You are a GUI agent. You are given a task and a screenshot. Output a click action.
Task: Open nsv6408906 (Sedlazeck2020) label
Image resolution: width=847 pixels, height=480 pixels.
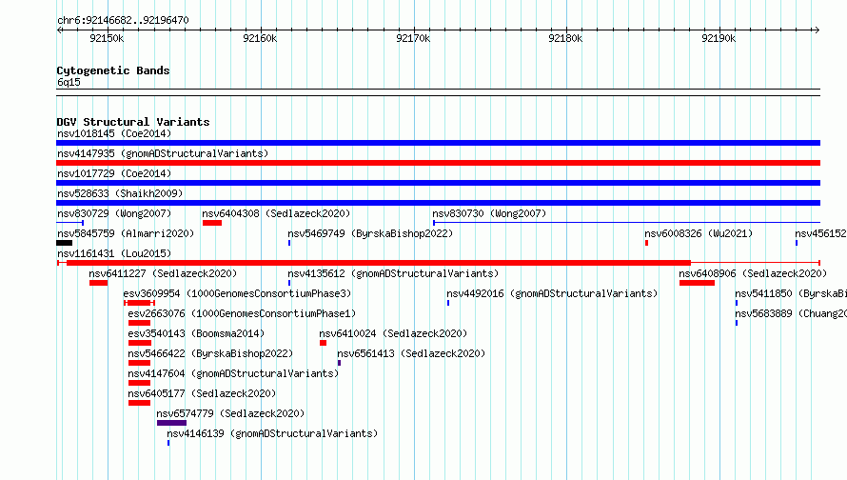pyautogui.click(x=753, y=273)
